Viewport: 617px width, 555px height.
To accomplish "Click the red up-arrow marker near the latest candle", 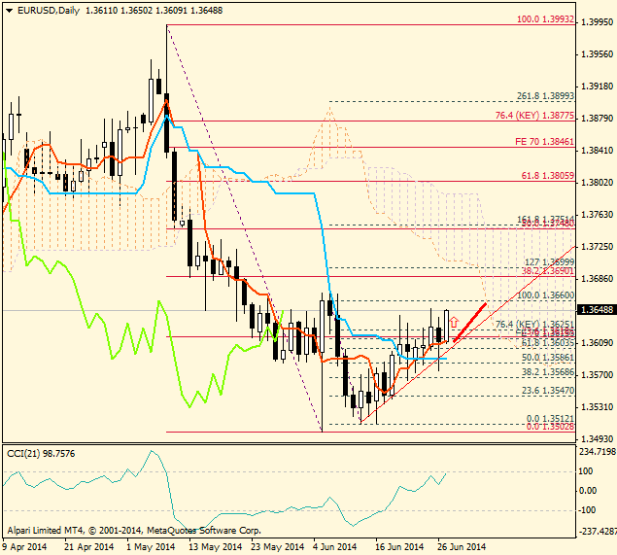I will click(x=454, y=322).
